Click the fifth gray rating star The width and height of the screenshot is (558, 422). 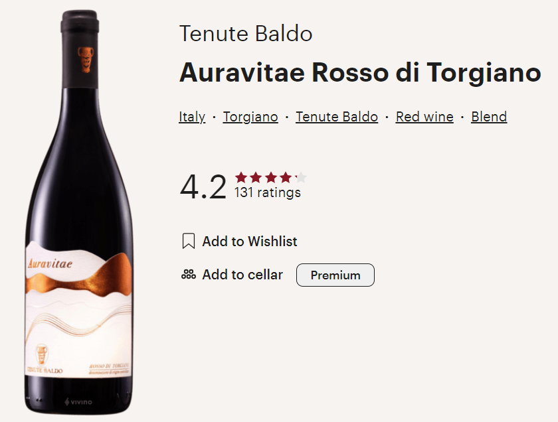pyautogui.click(x=301, y=177)
